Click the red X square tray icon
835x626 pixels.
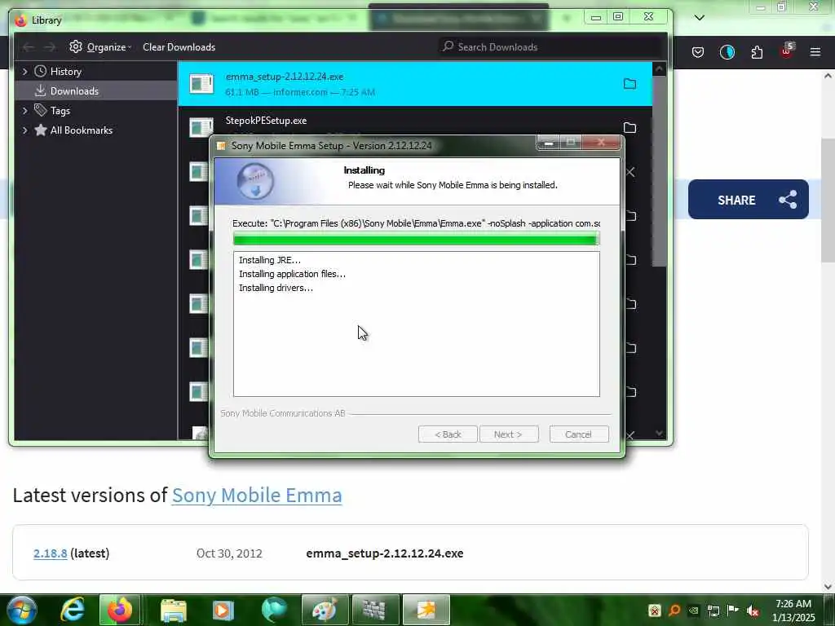655,611
